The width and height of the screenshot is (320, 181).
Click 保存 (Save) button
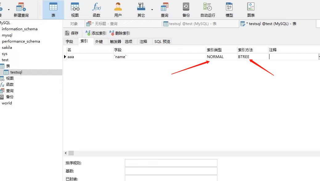point(72,33)
